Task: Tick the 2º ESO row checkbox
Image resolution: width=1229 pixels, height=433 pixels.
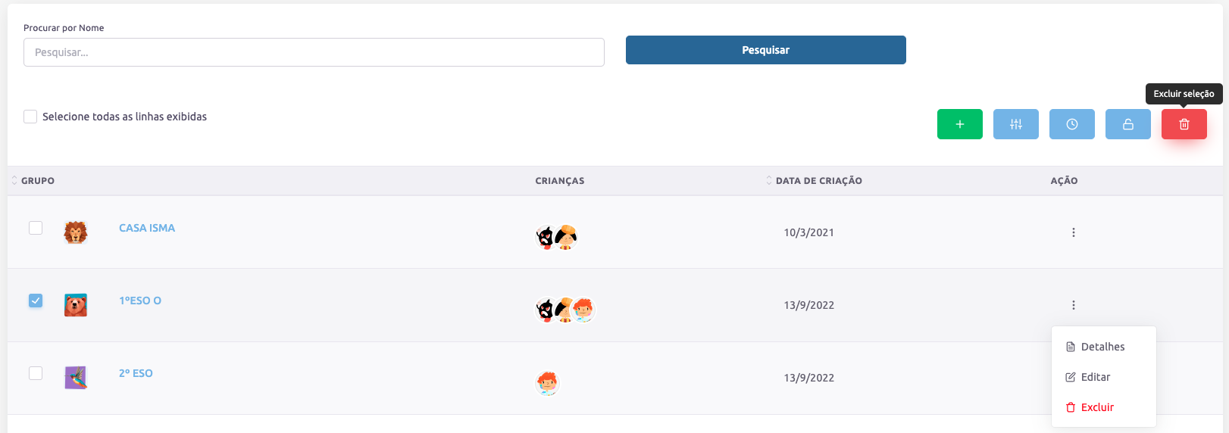Action: [x=36, y=373]
